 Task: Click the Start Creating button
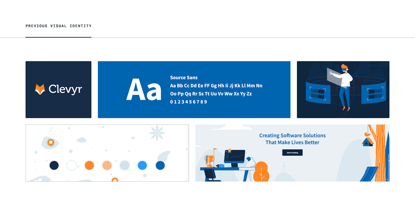pos(292,153)
